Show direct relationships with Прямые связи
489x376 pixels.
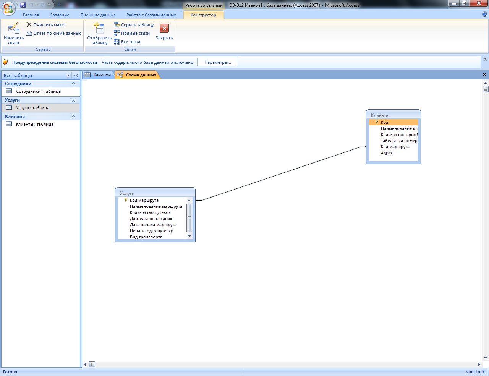coord(132,33)
